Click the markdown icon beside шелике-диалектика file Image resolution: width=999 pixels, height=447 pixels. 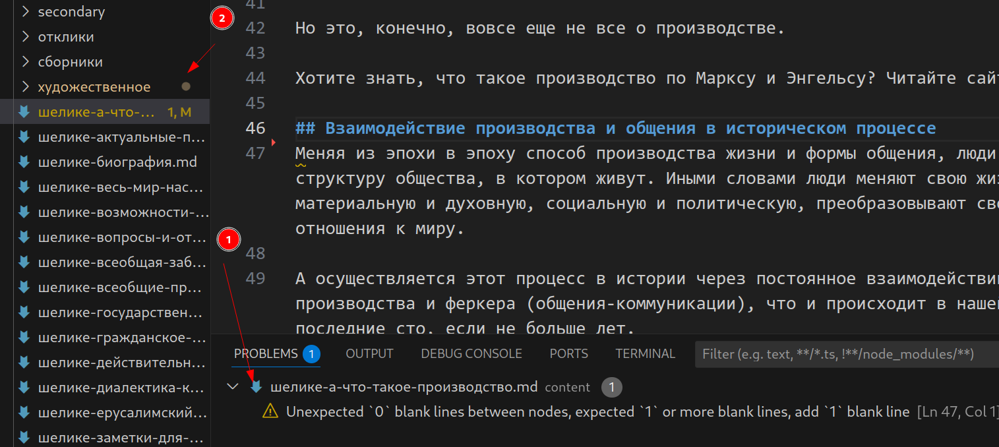coord(24,388)
